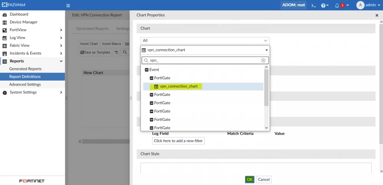This screenshot has height=185, width=383.
Task: Click the chart list scroll down arrow
Action: tap(266, 128)
